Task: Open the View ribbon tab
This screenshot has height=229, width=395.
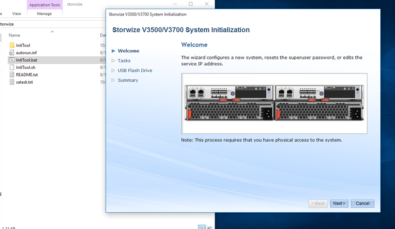Action: [16, 14]
